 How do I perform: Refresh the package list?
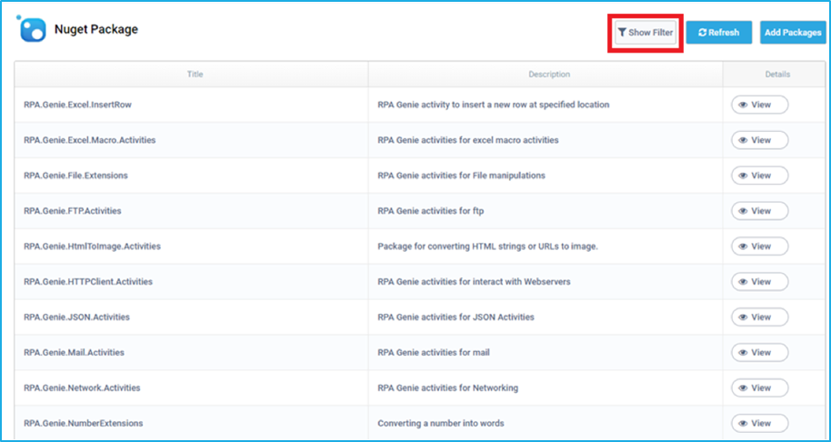tap(718, 33)
